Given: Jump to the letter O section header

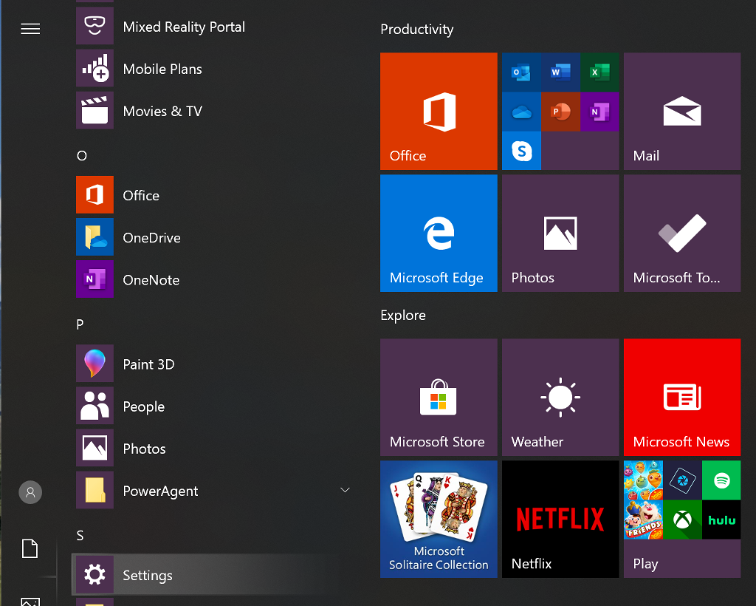Looking at the screenshot, I should coord(82,156).
